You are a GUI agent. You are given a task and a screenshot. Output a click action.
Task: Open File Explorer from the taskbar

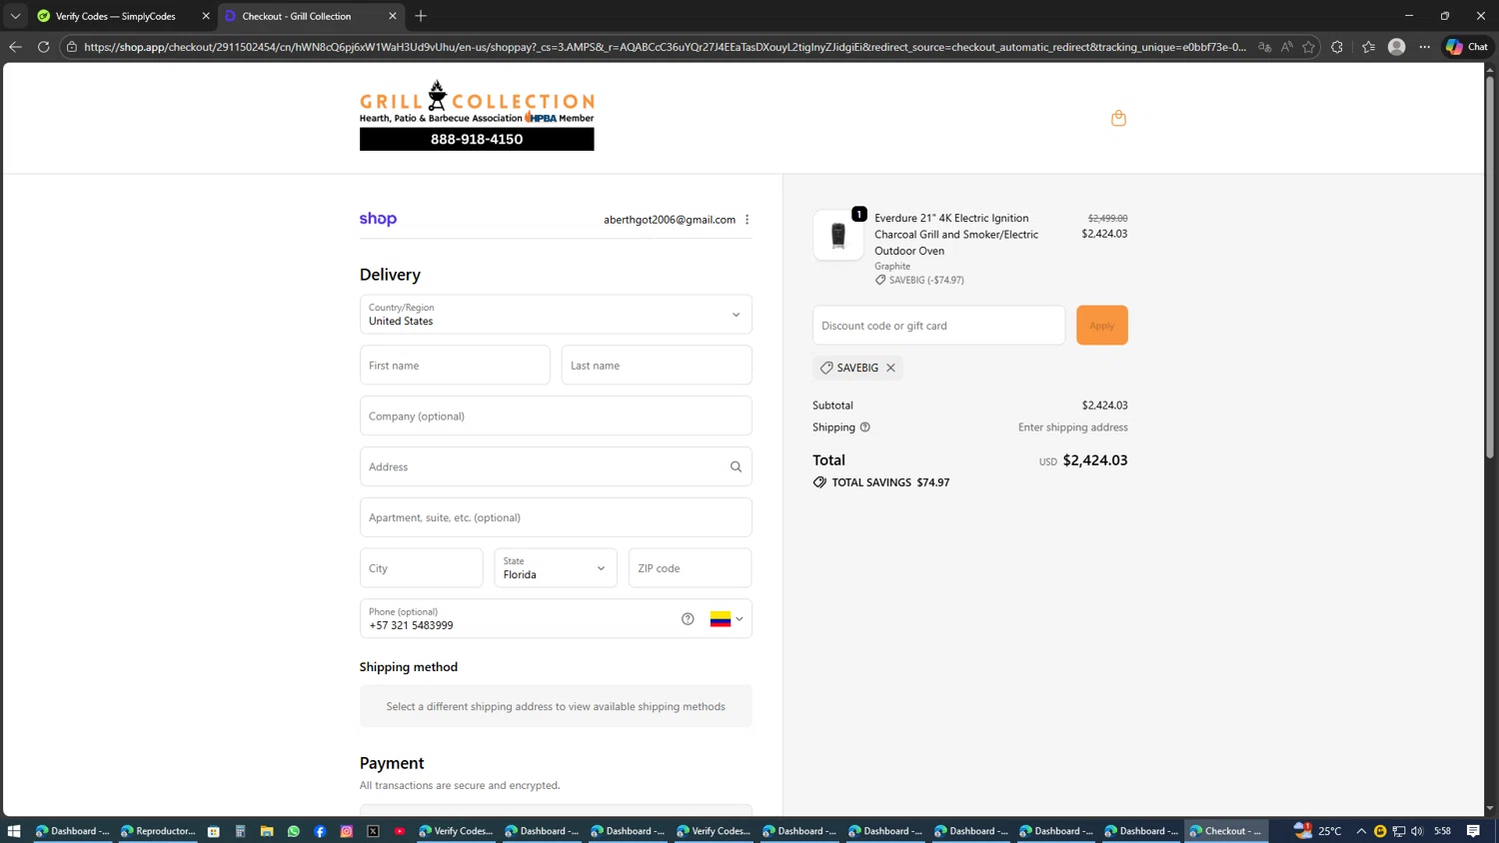point(267,831)
